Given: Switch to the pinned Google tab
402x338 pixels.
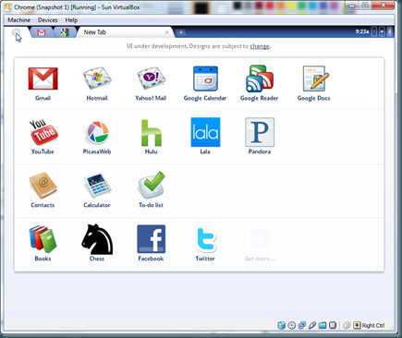Looking at the screenshot, I should (65, 32).
